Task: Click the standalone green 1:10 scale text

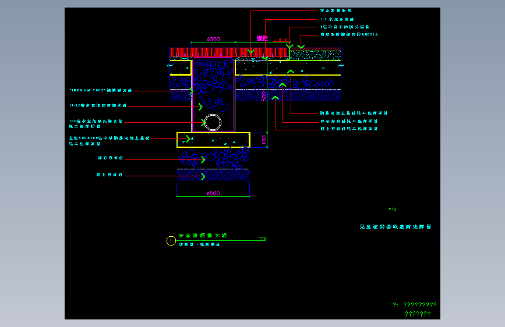Action: (392, 209)
